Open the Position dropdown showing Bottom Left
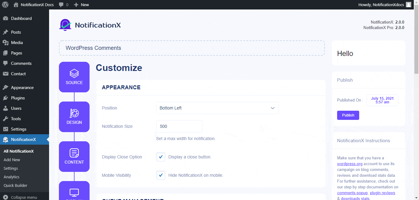The height and width of the screenshot is (200, 419). [x=217, y=108]
